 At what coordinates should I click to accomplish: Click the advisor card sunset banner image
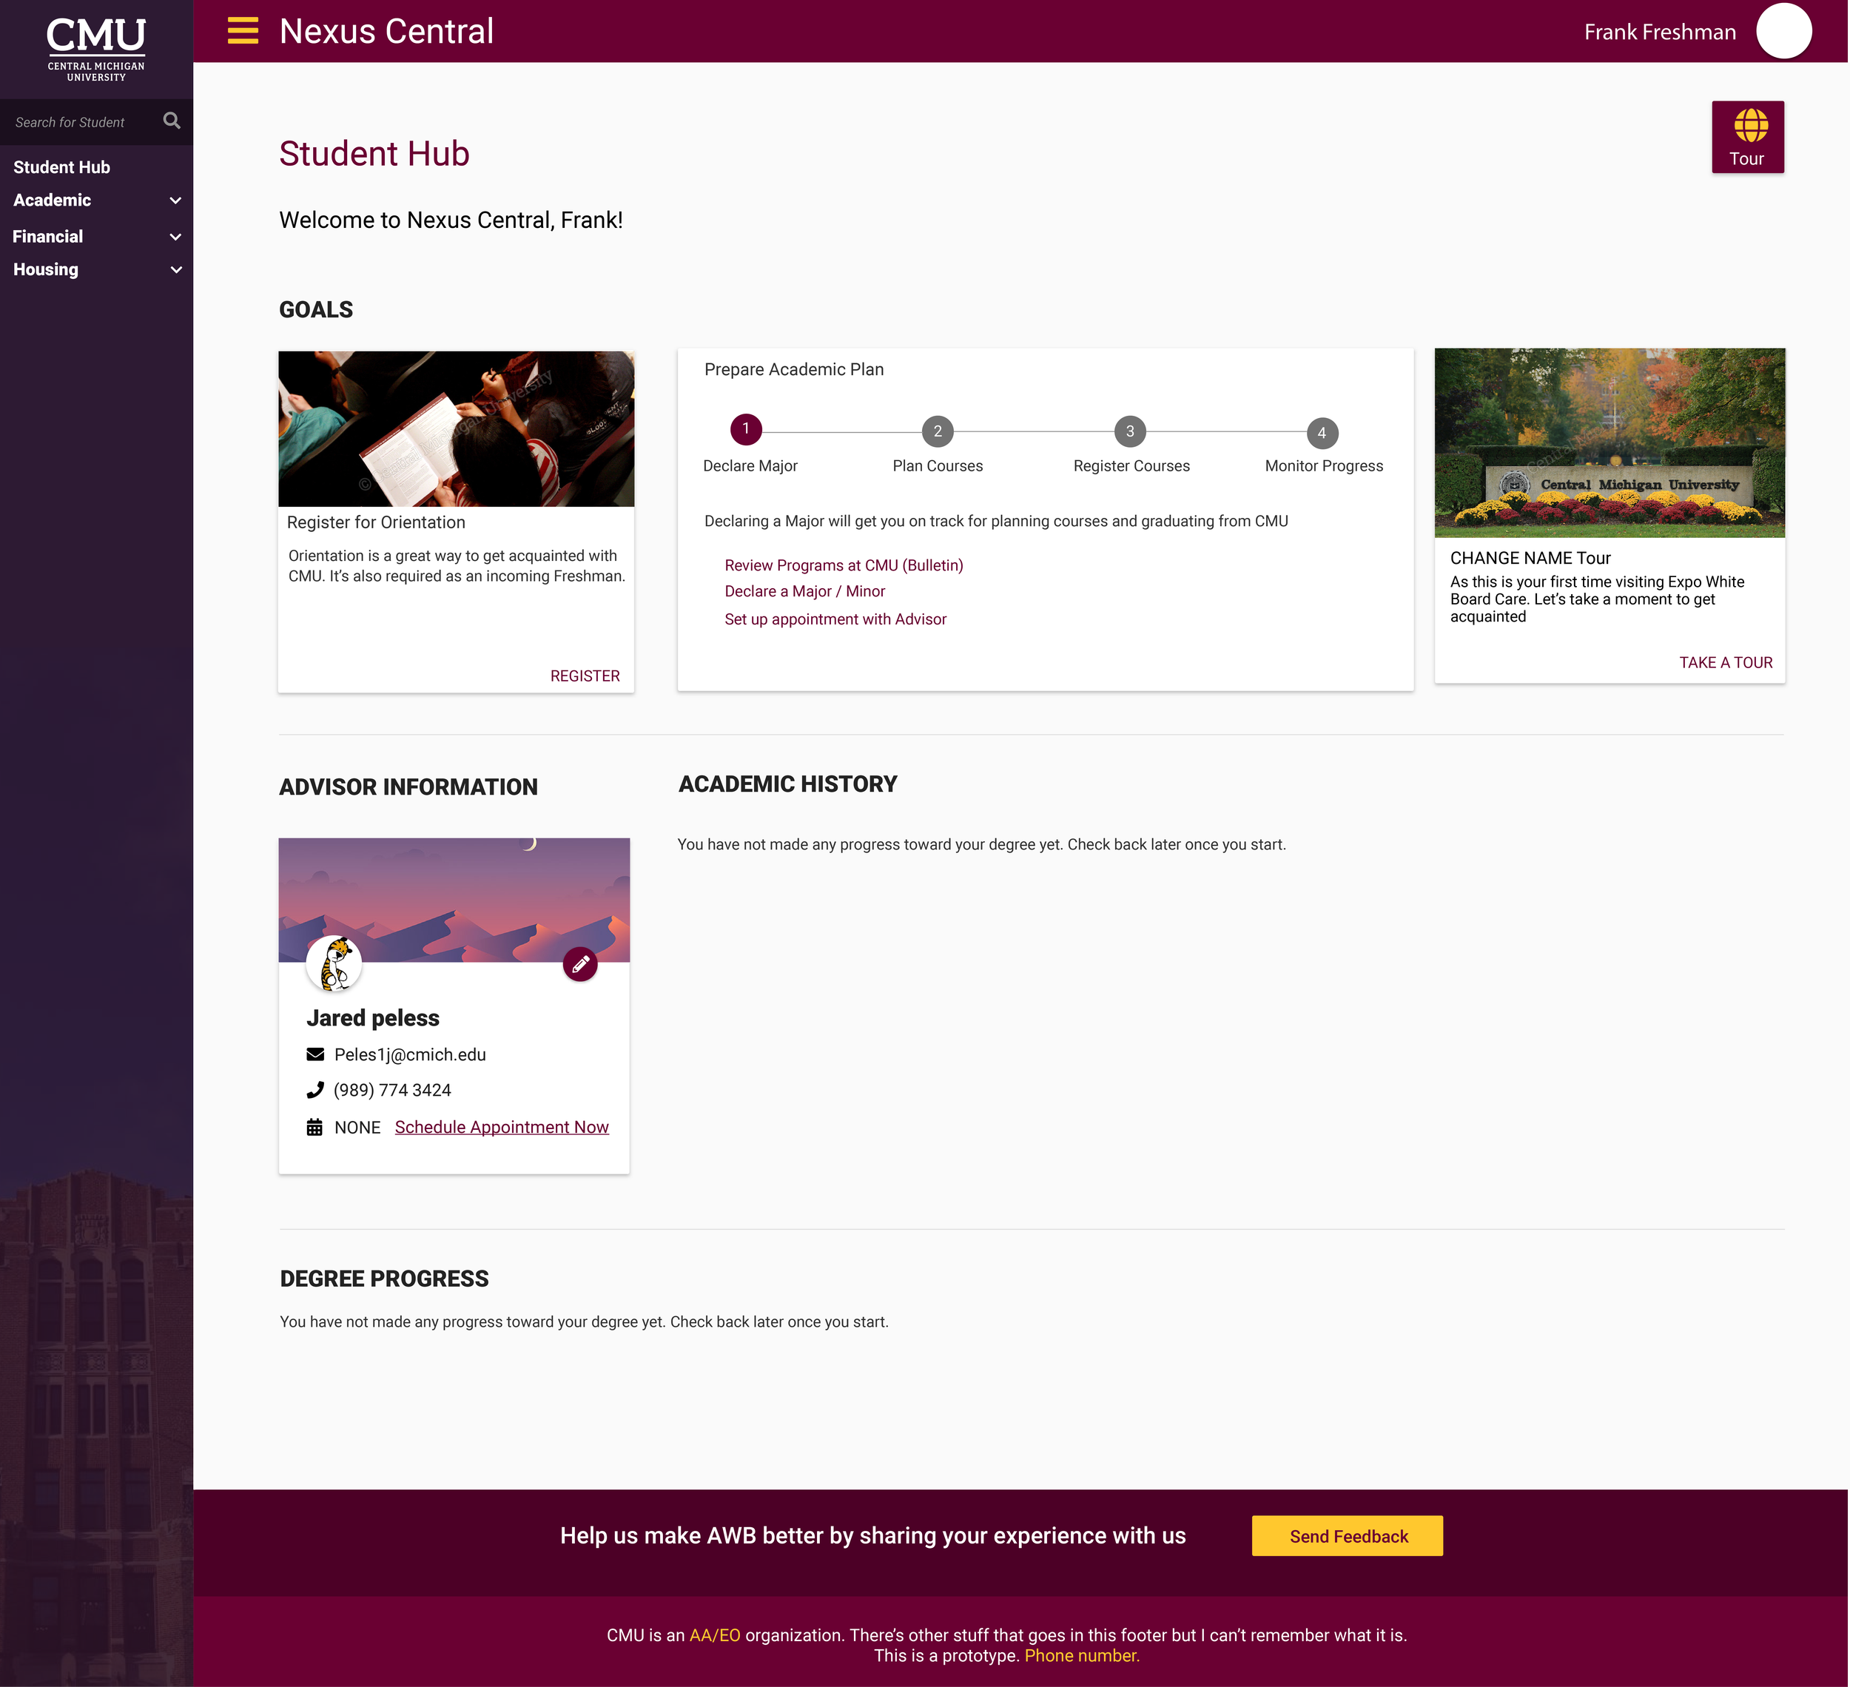click(x=454, y=900)
